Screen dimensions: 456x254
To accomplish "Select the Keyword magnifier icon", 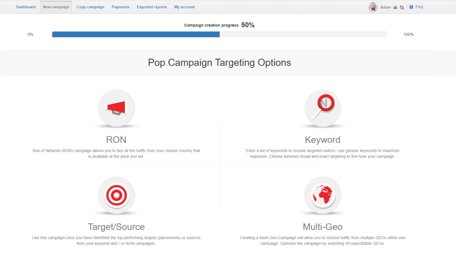I will [322, 108].
